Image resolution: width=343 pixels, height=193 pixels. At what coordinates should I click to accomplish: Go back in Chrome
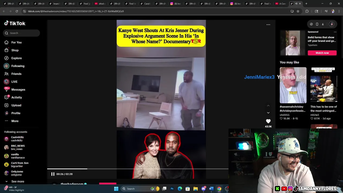4,11
